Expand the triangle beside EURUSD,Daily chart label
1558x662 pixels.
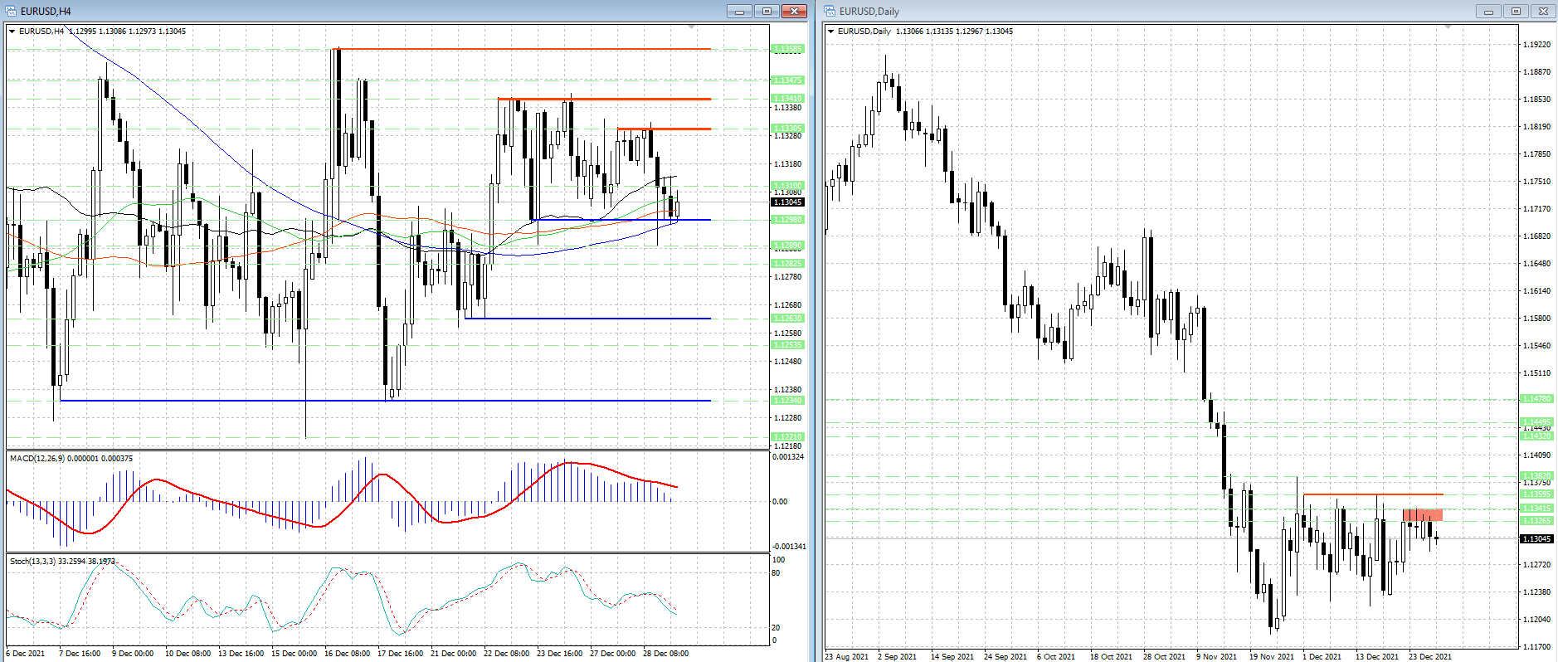[x=831, y=32]
